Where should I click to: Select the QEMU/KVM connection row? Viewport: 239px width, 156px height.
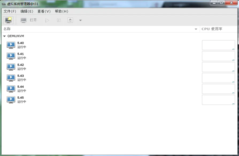[119, 36]
